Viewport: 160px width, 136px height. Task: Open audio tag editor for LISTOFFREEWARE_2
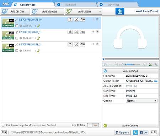pyautogui.click(x=82, y=44)
